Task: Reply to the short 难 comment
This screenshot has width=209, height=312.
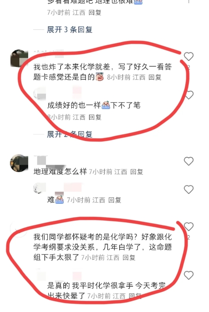Action: pos(115,200)
